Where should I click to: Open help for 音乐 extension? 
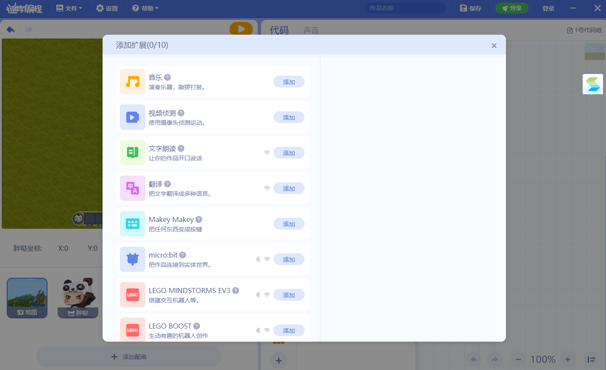pyautogui.click(x=167, y=77)
